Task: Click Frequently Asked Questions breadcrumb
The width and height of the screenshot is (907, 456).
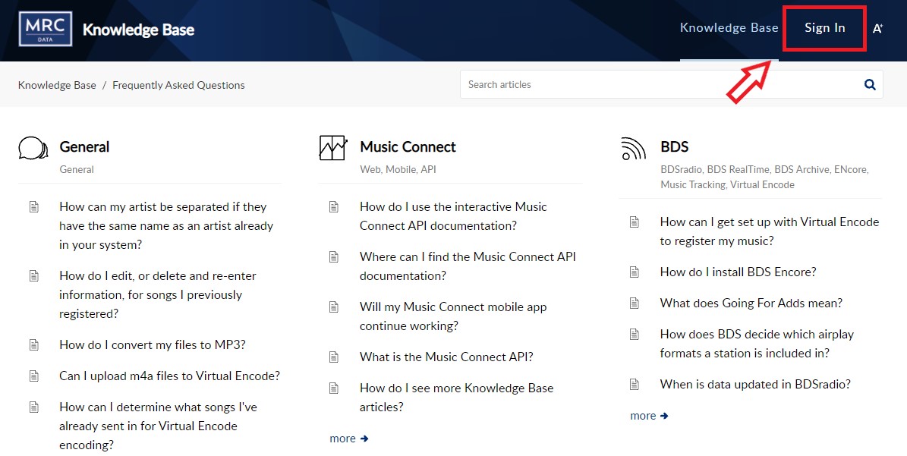Action: [x=178, y=85]
